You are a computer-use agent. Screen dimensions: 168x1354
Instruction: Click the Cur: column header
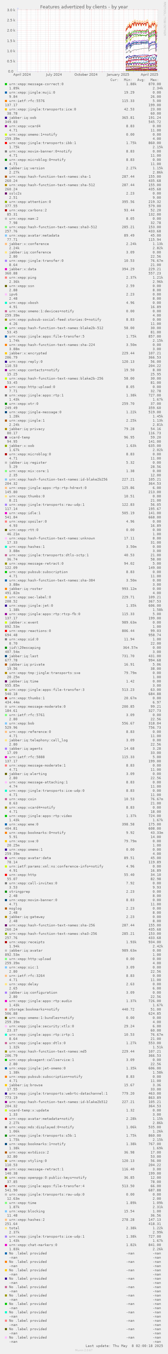115,80
